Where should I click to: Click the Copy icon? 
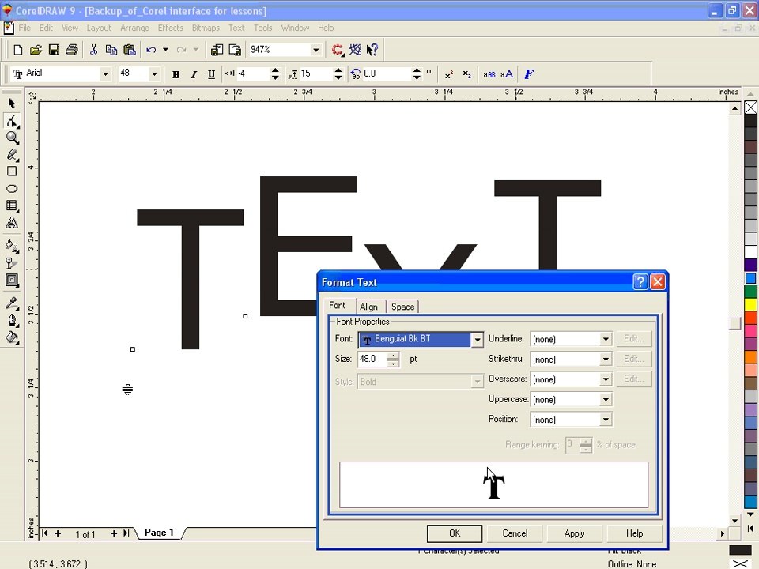coord(111,49)
